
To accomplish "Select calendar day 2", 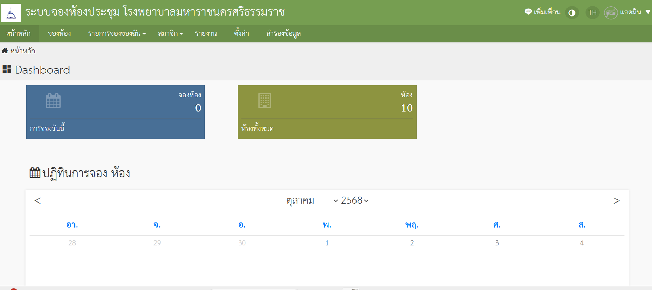I will 412,243.
